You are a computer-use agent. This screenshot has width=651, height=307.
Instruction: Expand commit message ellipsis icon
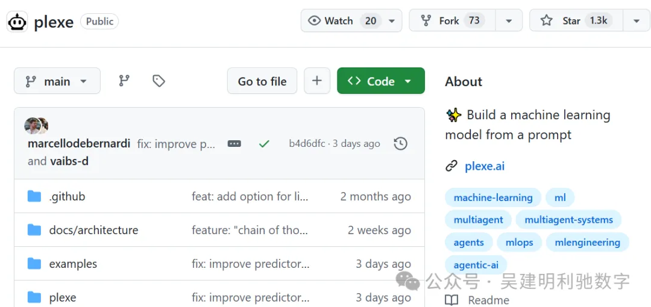234,144
